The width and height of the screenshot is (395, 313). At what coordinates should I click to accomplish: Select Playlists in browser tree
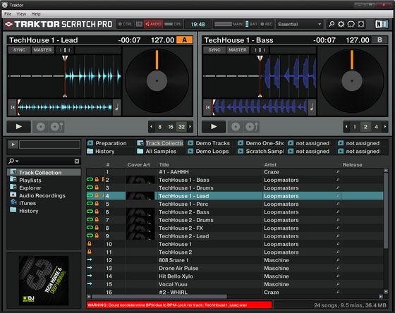(x=30, y=180)
